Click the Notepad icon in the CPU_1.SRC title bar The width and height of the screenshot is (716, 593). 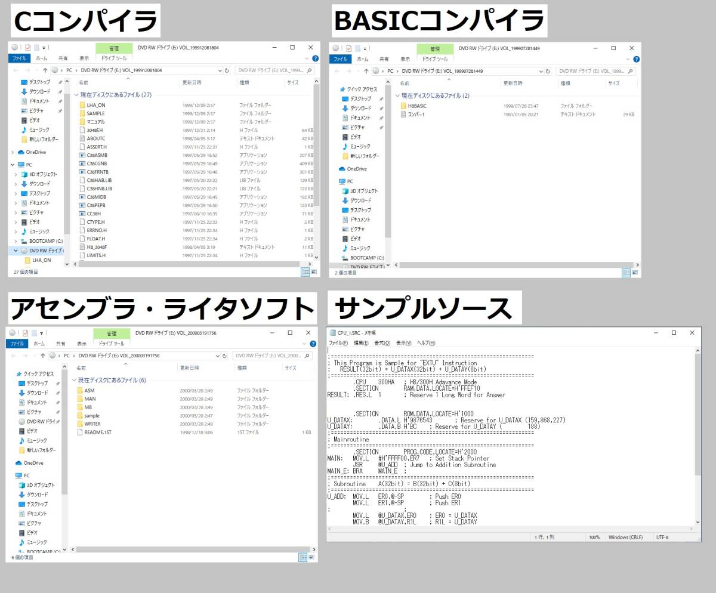click(x=332, y=333)
